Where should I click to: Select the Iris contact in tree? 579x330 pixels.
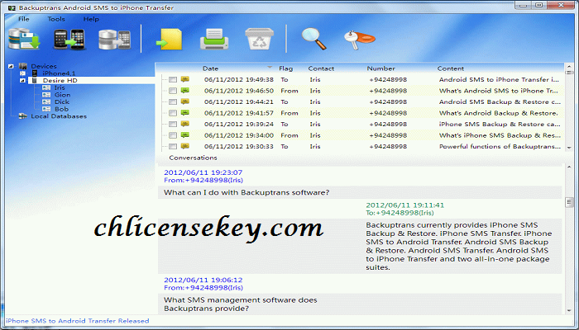tap(60, 87)
